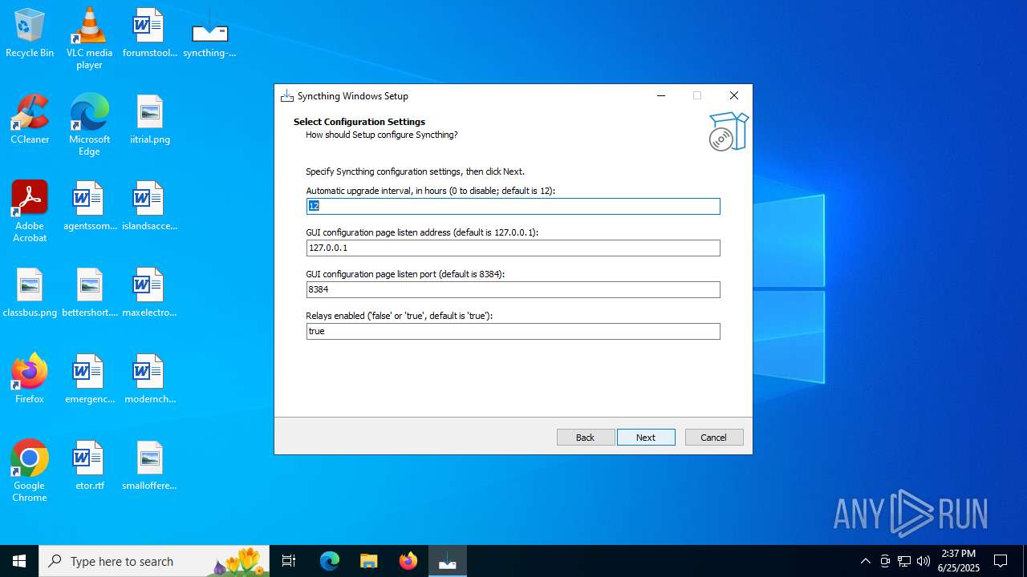1027x577 pixels.
Task: Open the notification center icon
Action: tap(1001, 561)
